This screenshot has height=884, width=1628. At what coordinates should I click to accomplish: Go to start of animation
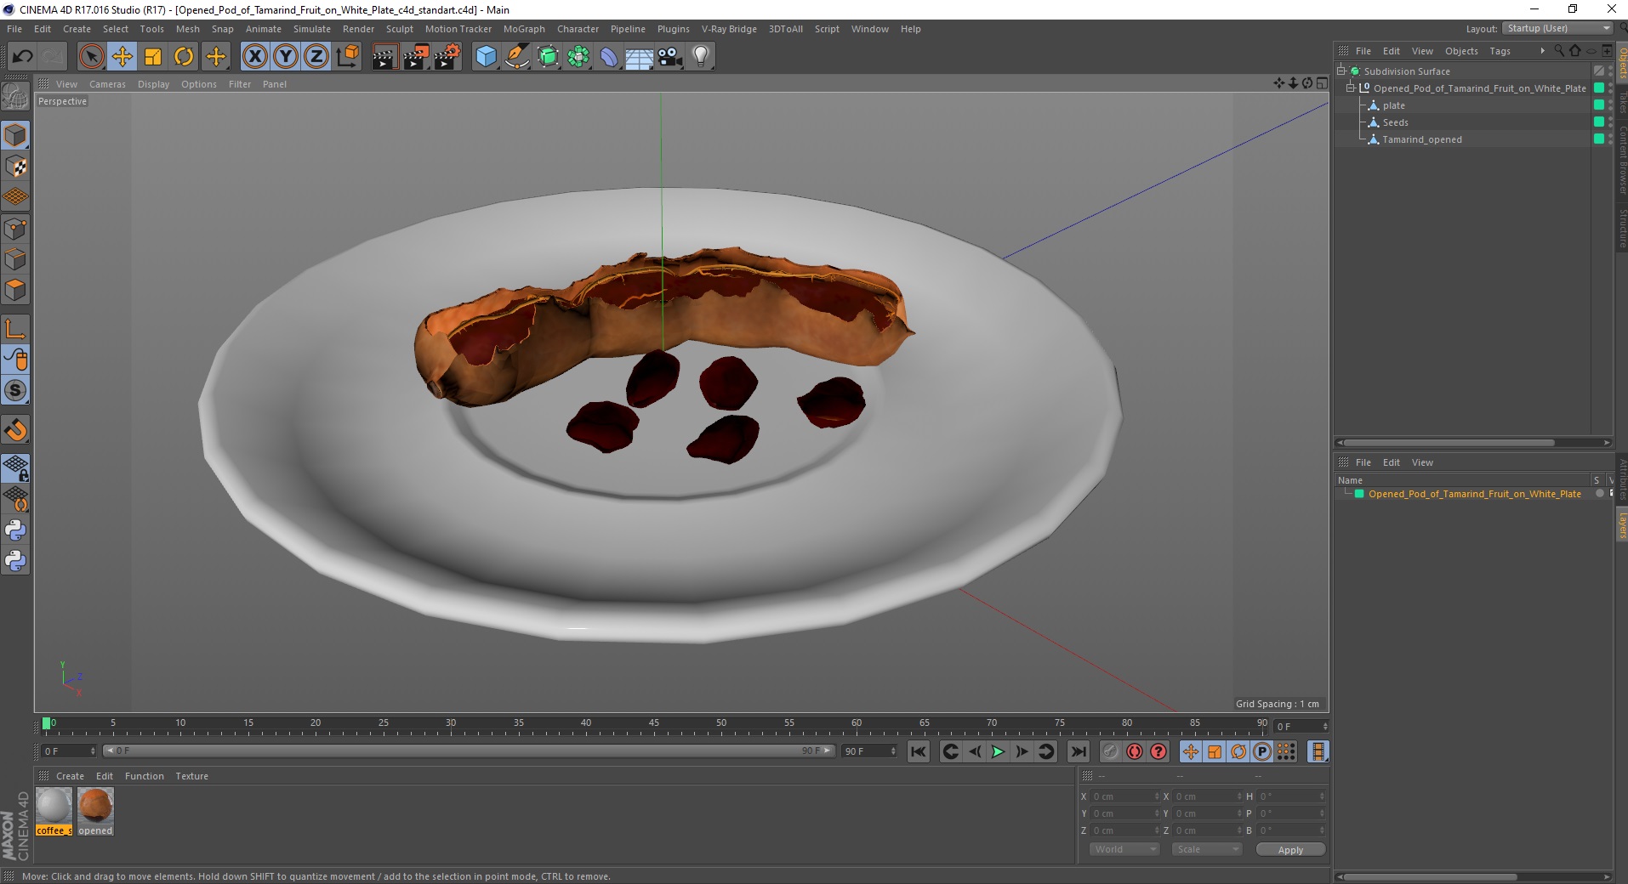[919, 751]
